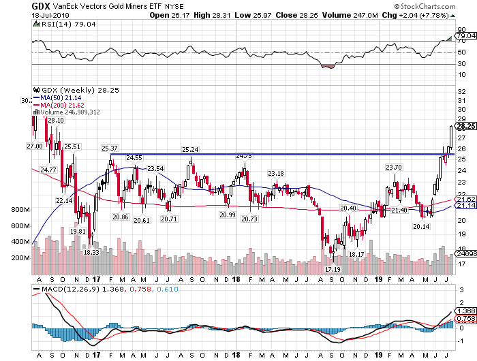
Task: Click the 'VanEck Vectors Gold Miners ETF' name
Action: 107,6
